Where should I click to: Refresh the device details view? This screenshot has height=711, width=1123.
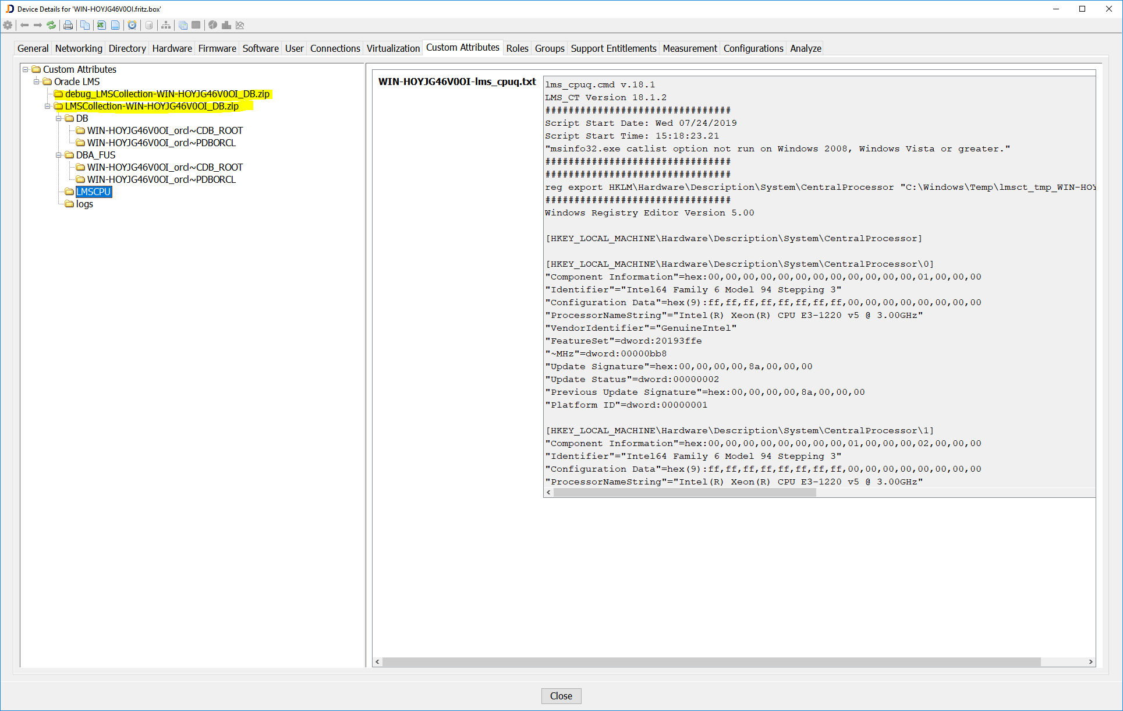tap(51, 25)
